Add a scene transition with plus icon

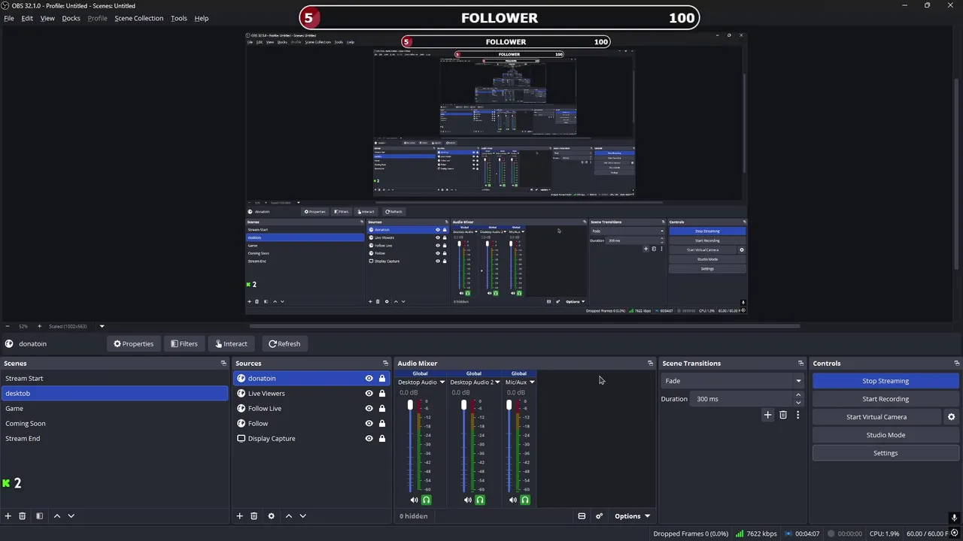(767, 415)
